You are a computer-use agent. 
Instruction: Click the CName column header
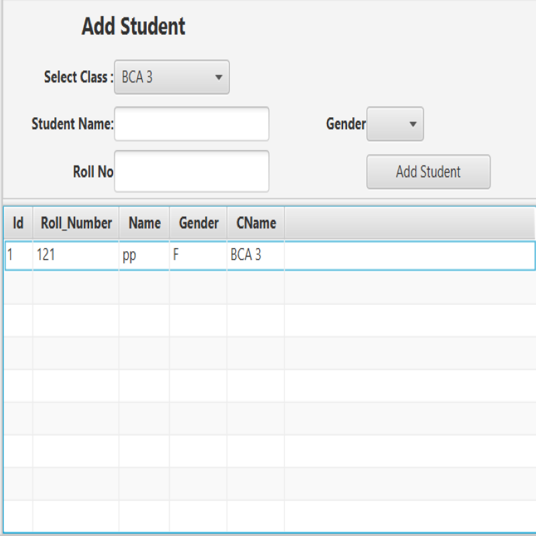[x=256, y=223]
